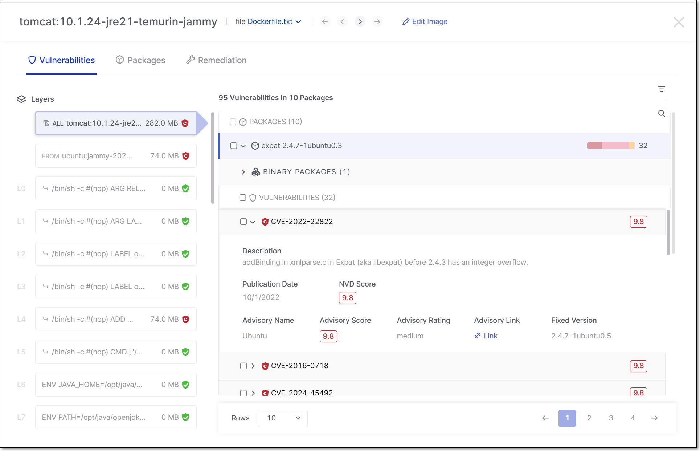Go to previous image chevron

pyautogui.click(x=342, y=22)
